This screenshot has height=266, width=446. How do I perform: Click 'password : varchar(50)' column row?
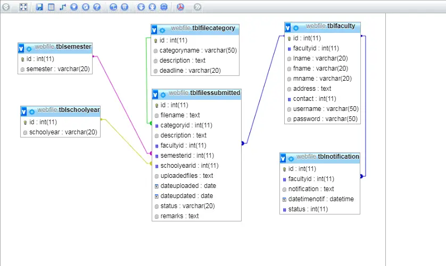[x=323, y=119]
